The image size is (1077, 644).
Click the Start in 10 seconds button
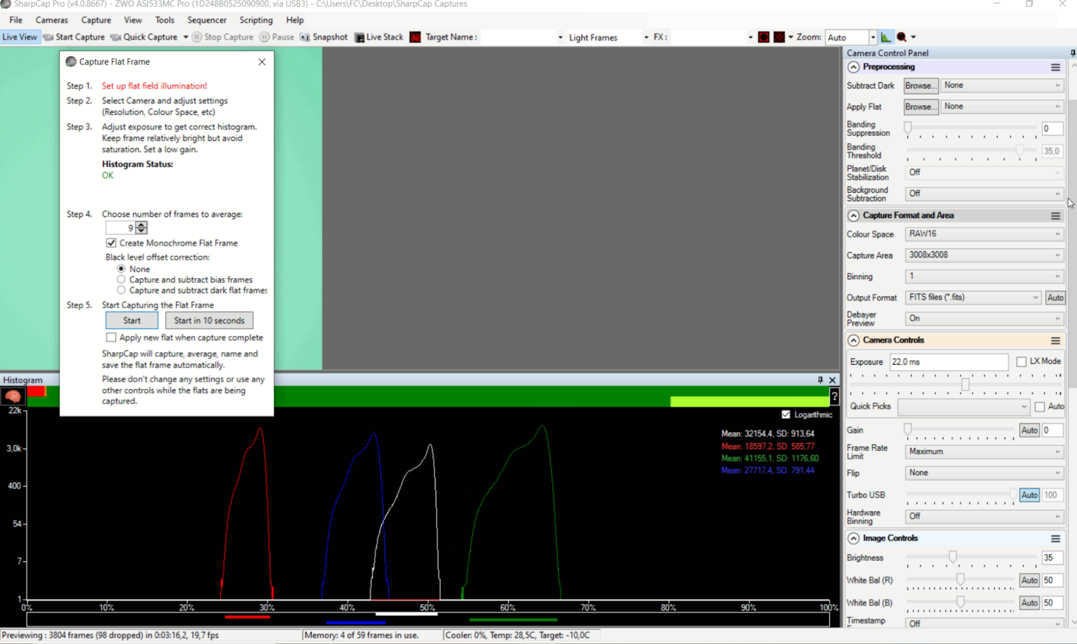tap(209, 320)
